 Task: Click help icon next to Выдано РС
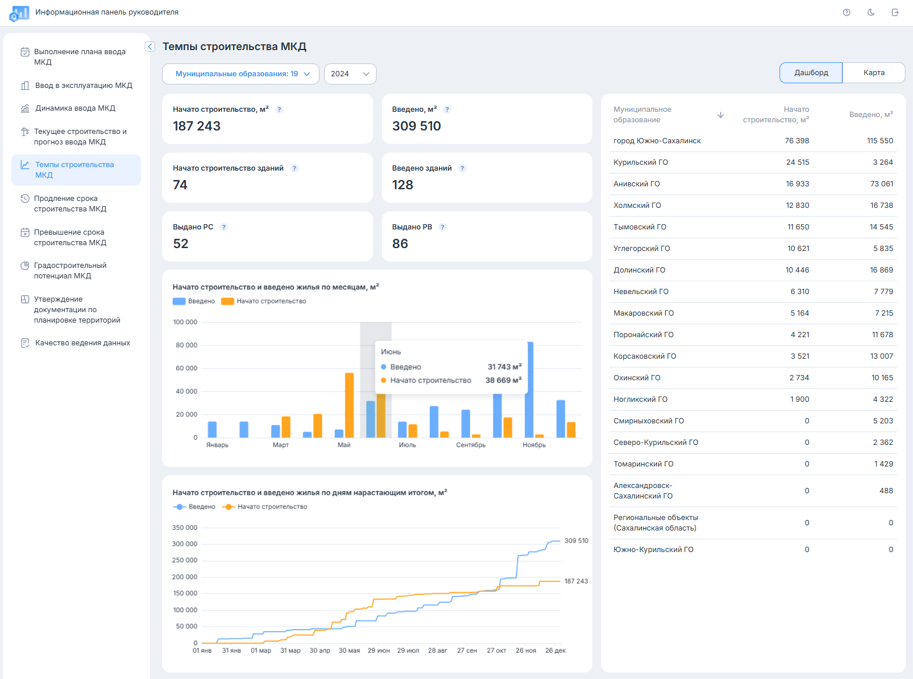[224, 227]
